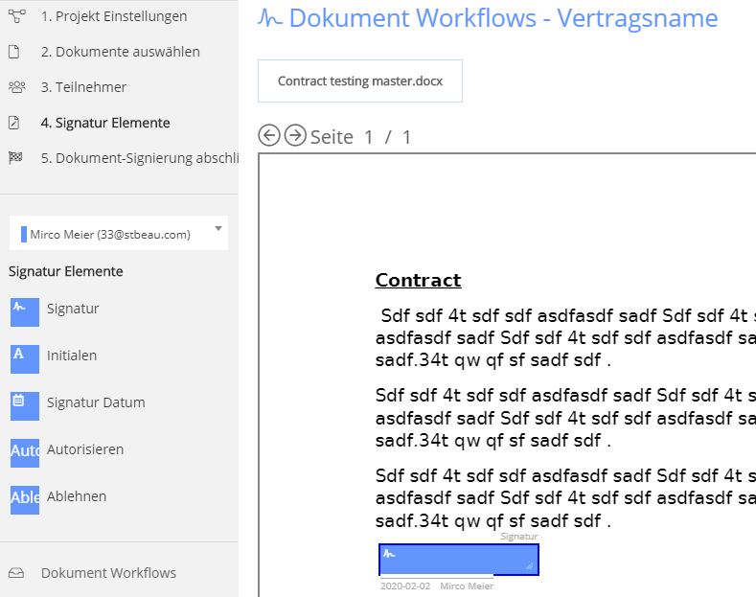Open Dokument Workflows link at bottom
756x597 pixels.
pos(108,573)
